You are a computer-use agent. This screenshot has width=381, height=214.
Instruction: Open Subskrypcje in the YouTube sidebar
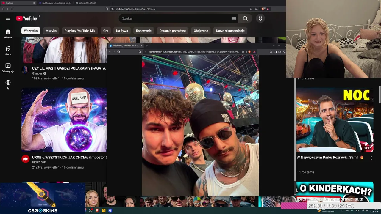8,67
